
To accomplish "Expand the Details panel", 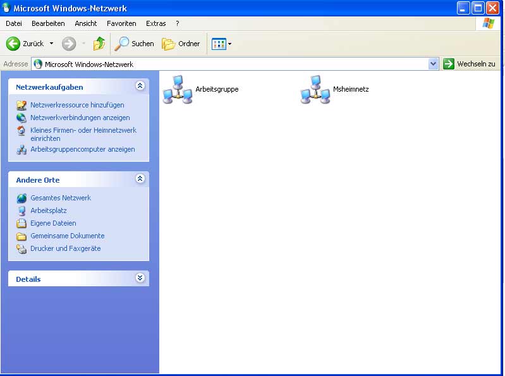I will [140, 278].
